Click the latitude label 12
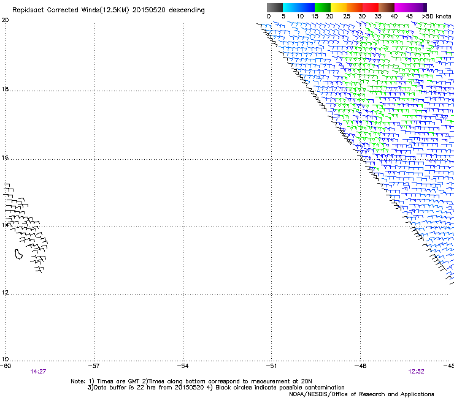The width and height of the screenshot is (454, 398). coord(5,293)
